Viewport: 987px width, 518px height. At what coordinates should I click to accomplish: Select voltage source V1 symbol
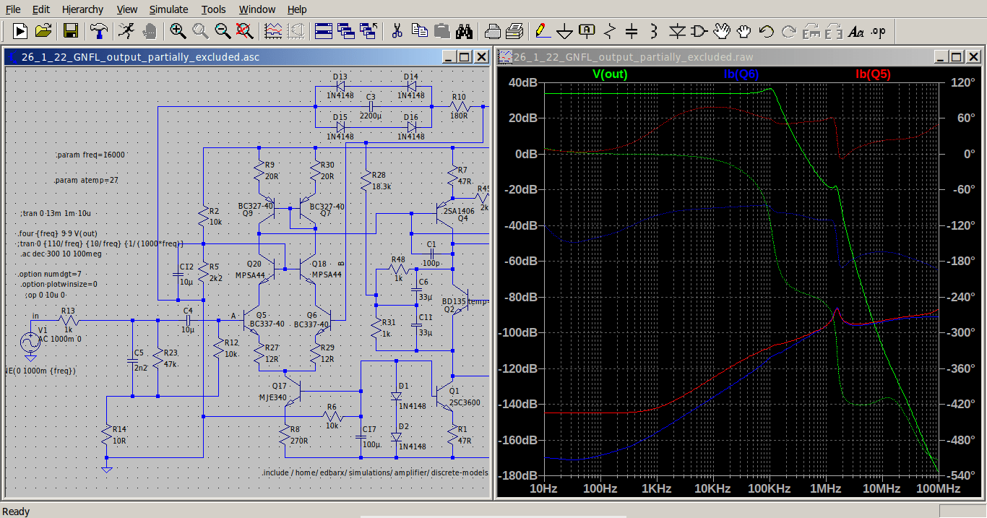[x=31, y=341]
